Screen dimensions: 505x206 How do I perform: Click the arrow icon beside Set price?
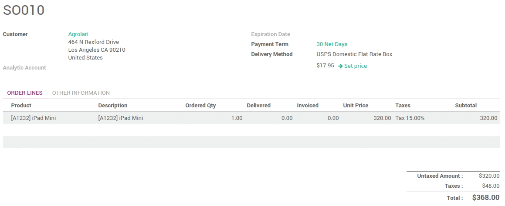pyautogui.click(x=340, y=66)
